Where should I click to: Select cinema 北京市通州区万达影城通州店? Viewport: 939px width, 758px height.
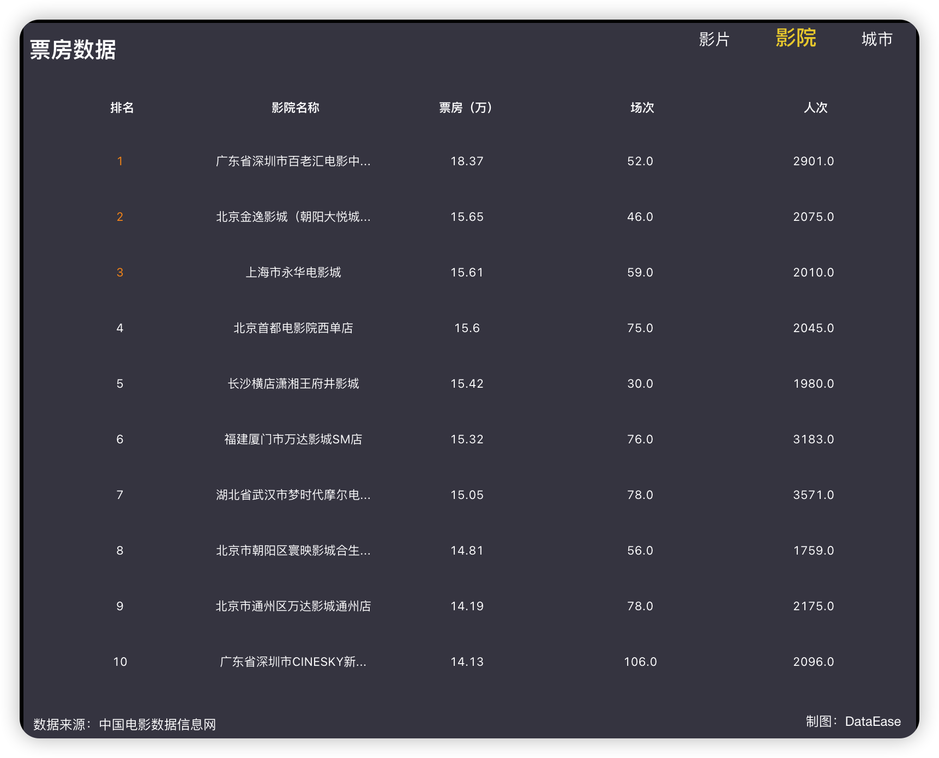tap(293, 606)
